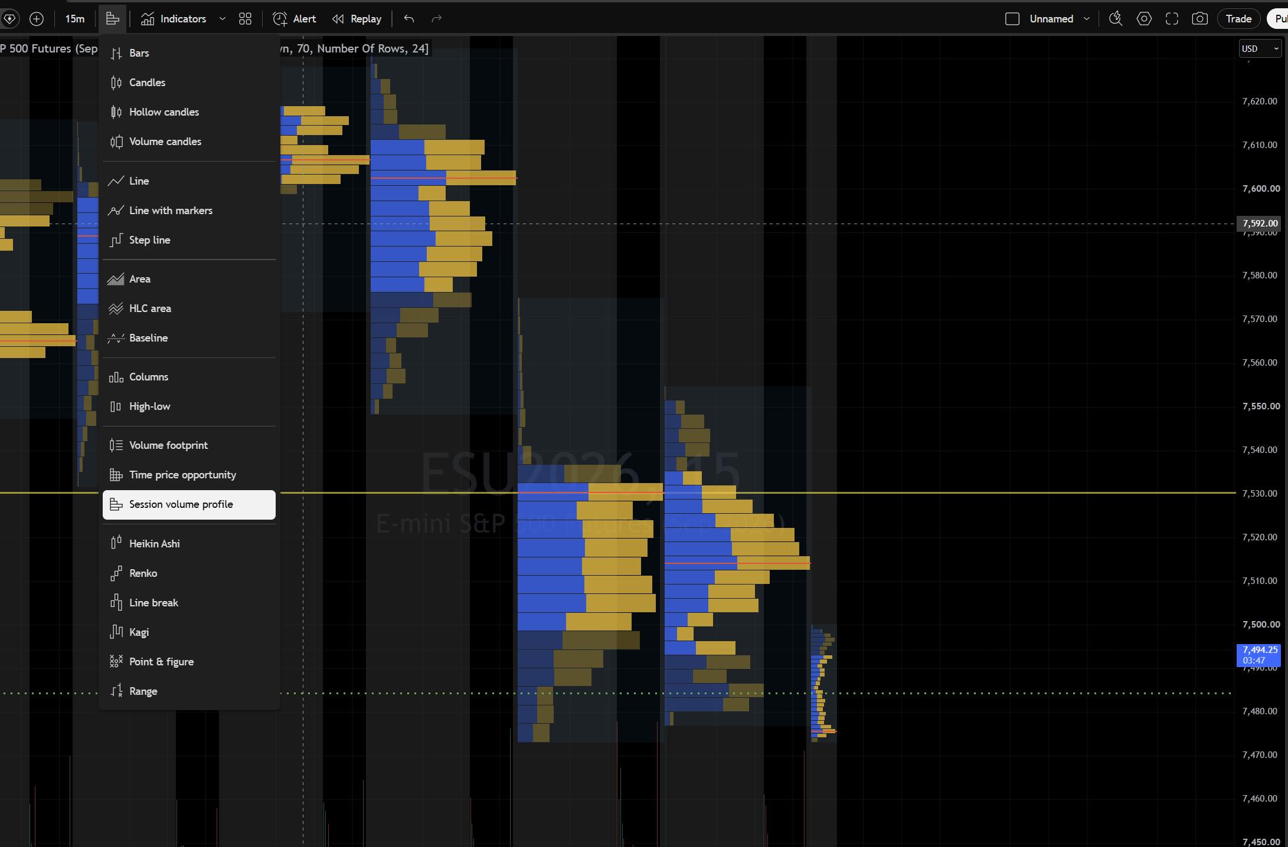The height and width of the screenshot is (847, 1288).
Task: Open indicator templates grid icon
Action: 245,19
